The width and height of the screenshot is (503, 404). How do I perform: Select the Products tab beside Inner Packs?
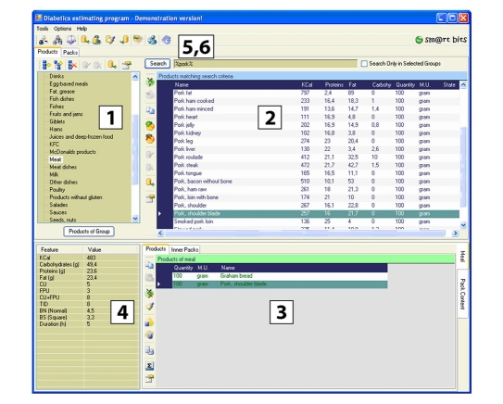(x=156, y=249)
